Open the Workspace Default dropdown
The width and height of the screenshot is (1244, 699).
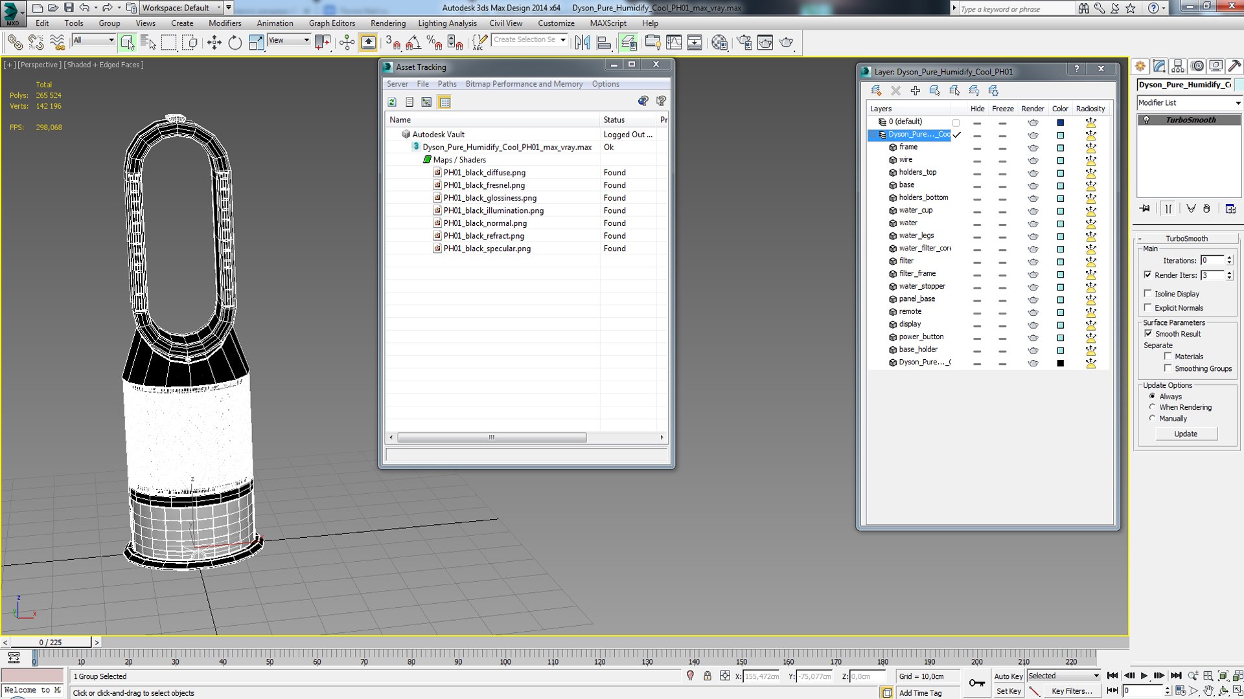pyautogui.click(x=180, y=8)
